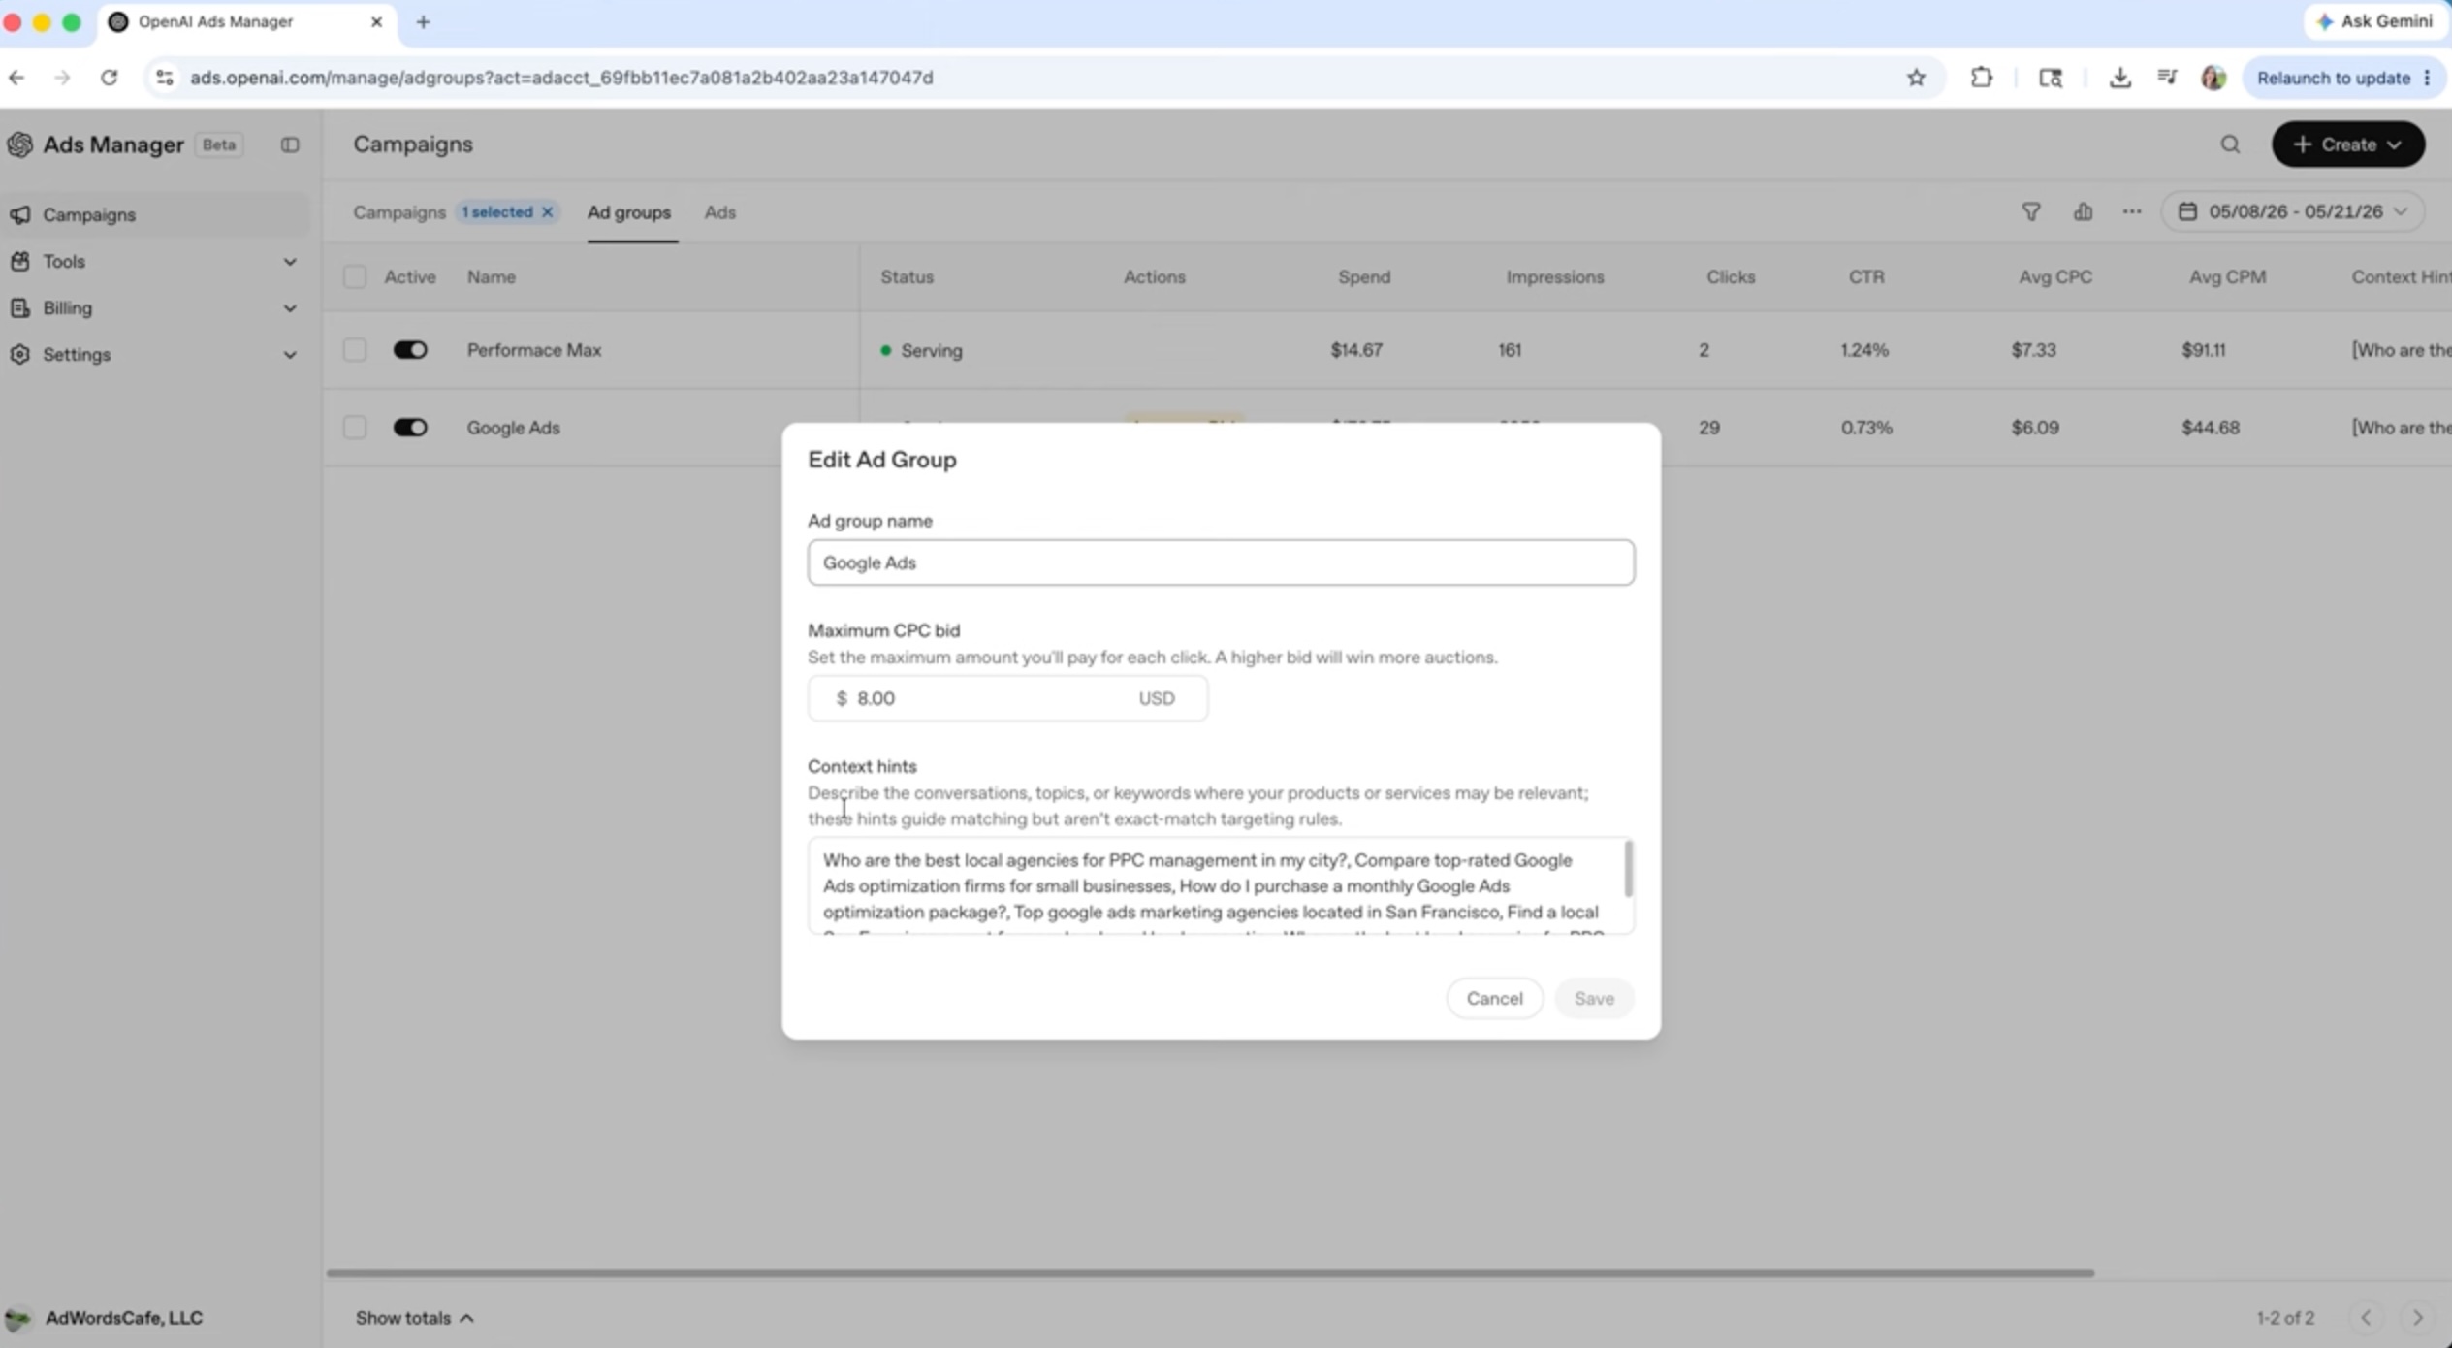Expand Show totals

414,1317
